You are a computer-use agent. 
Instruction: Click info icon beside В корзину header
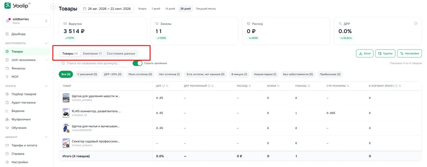pyautogui.click(x=396, y=86)
